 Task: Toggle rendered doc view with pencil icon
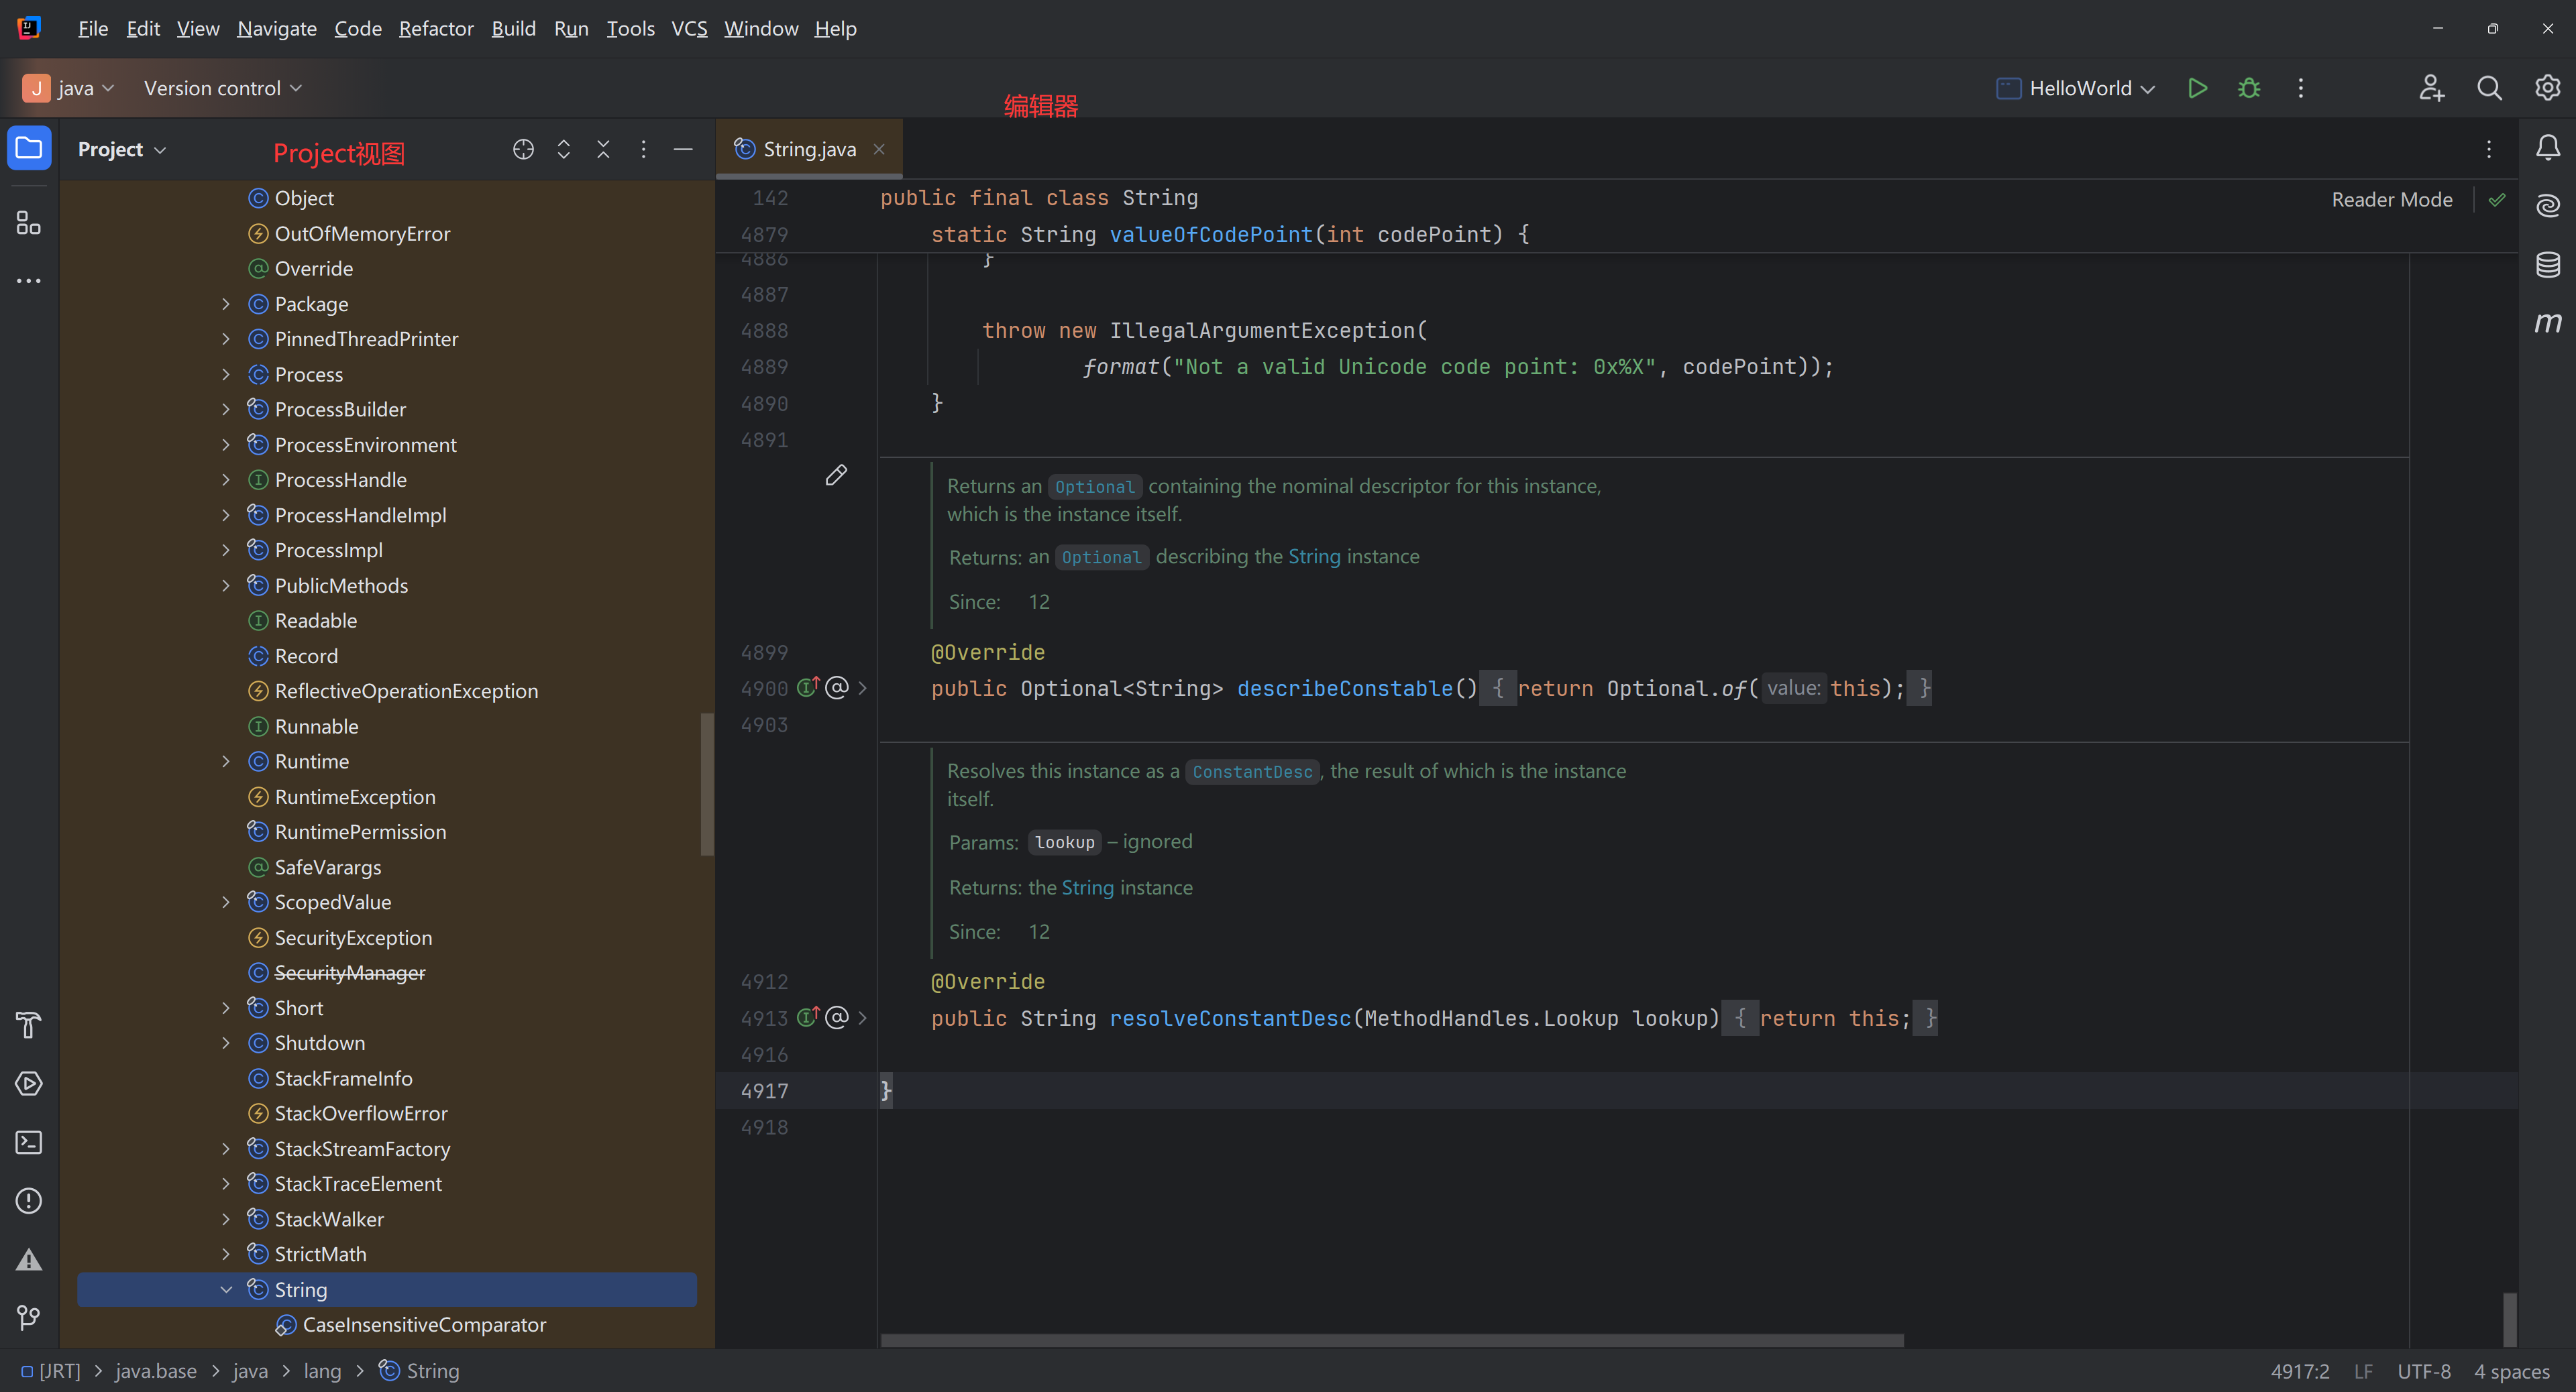836,475
